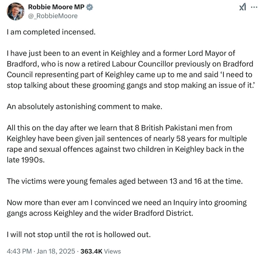Click the line 'I will not stop until the rot is hollowed out.'
Viewport: 258px width, 258px height.
[79, 234]
